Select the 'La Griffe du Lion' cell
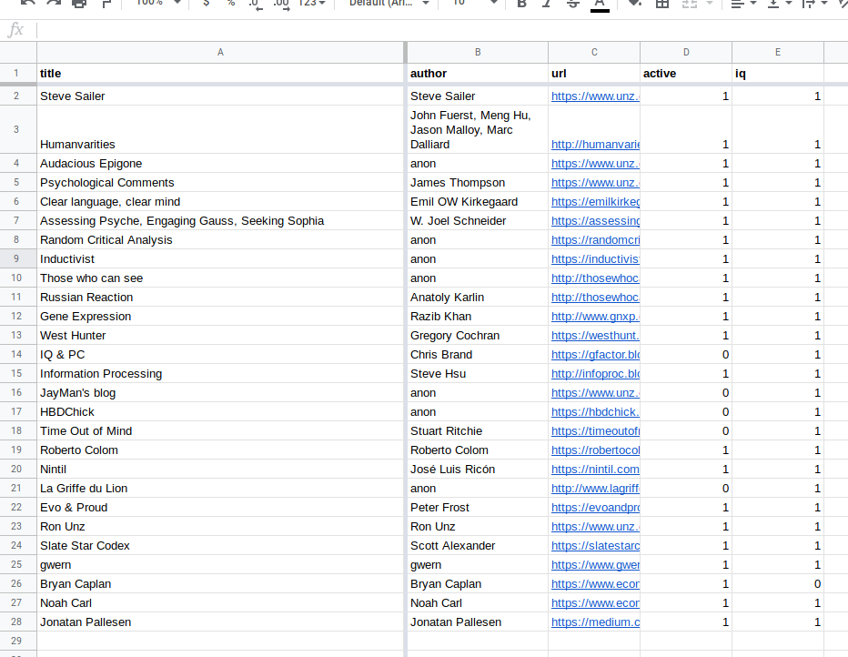This screenshot has height=657, width=848. [x=220, y=489]
